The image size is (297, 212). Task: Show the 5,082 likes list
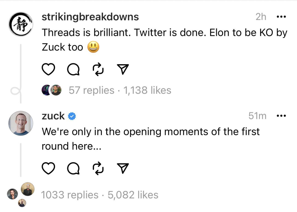pyautogui.click(x=133, y=195)
